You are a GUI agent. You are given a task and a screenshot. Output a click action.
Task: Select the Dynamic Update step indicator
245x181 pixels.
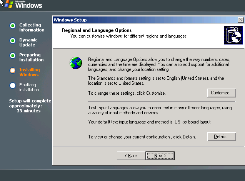tap(13, 41)
